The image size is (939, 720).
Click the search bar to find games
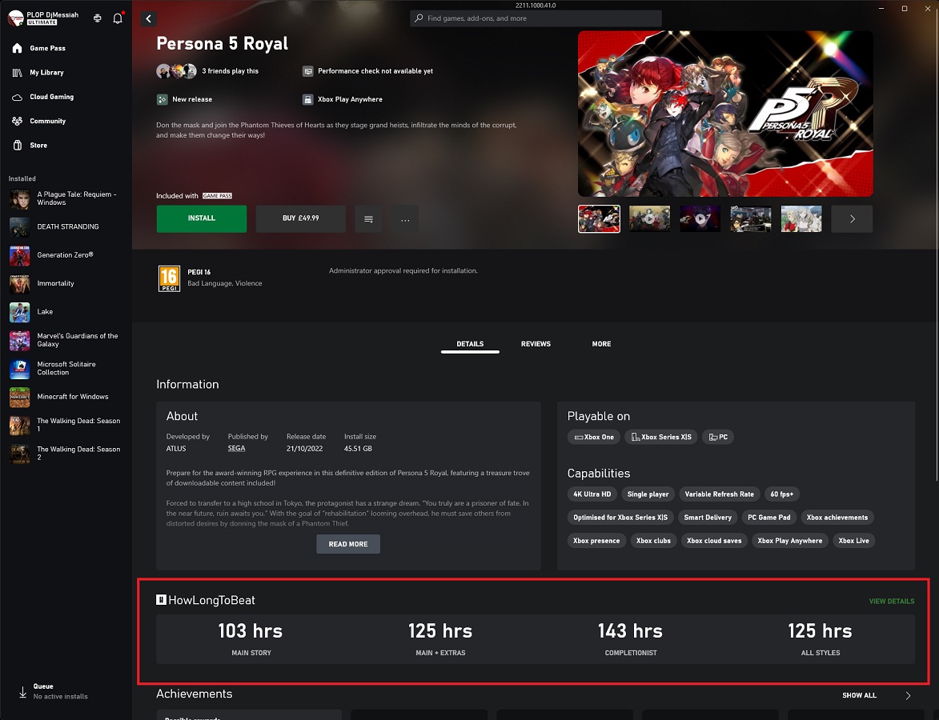pos(535,18)
